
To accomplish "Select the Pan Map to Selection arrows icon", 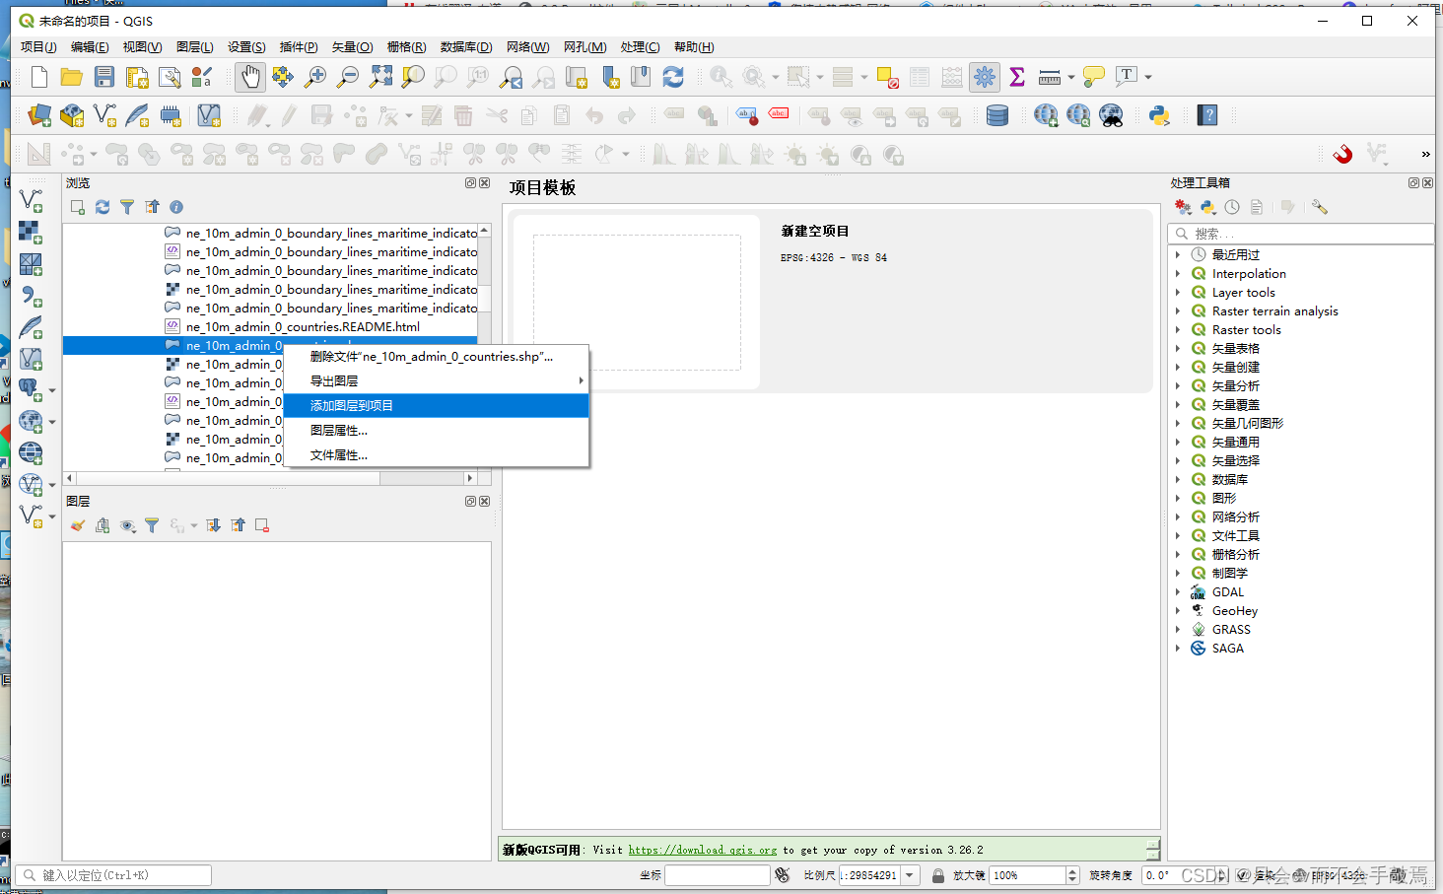I will (283, 77).
